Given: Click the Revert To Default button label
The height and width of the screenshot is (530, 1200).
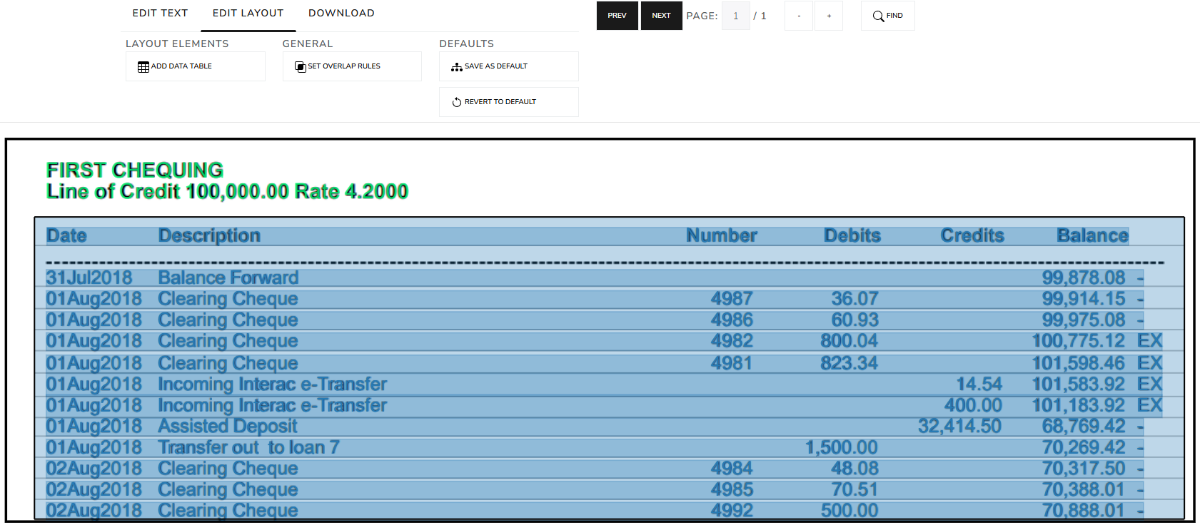Looking at the screenshot, I should [500, 102].
